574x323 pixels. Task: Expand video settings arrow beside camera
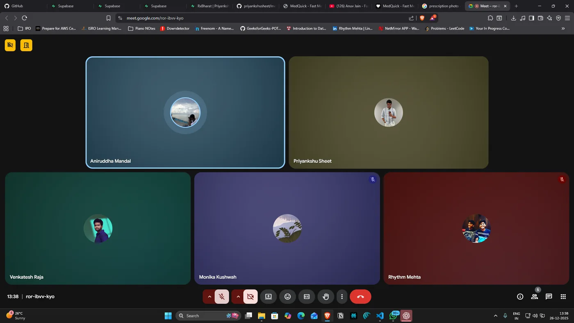pyautogui.click(x=238, y=296)
